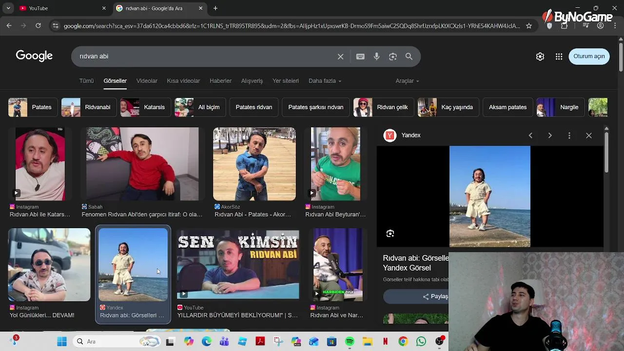The image size is (624, 351).
Task: Open the Rıdvan Abi ve Nar... Instagram result
Action: point(338,265)
